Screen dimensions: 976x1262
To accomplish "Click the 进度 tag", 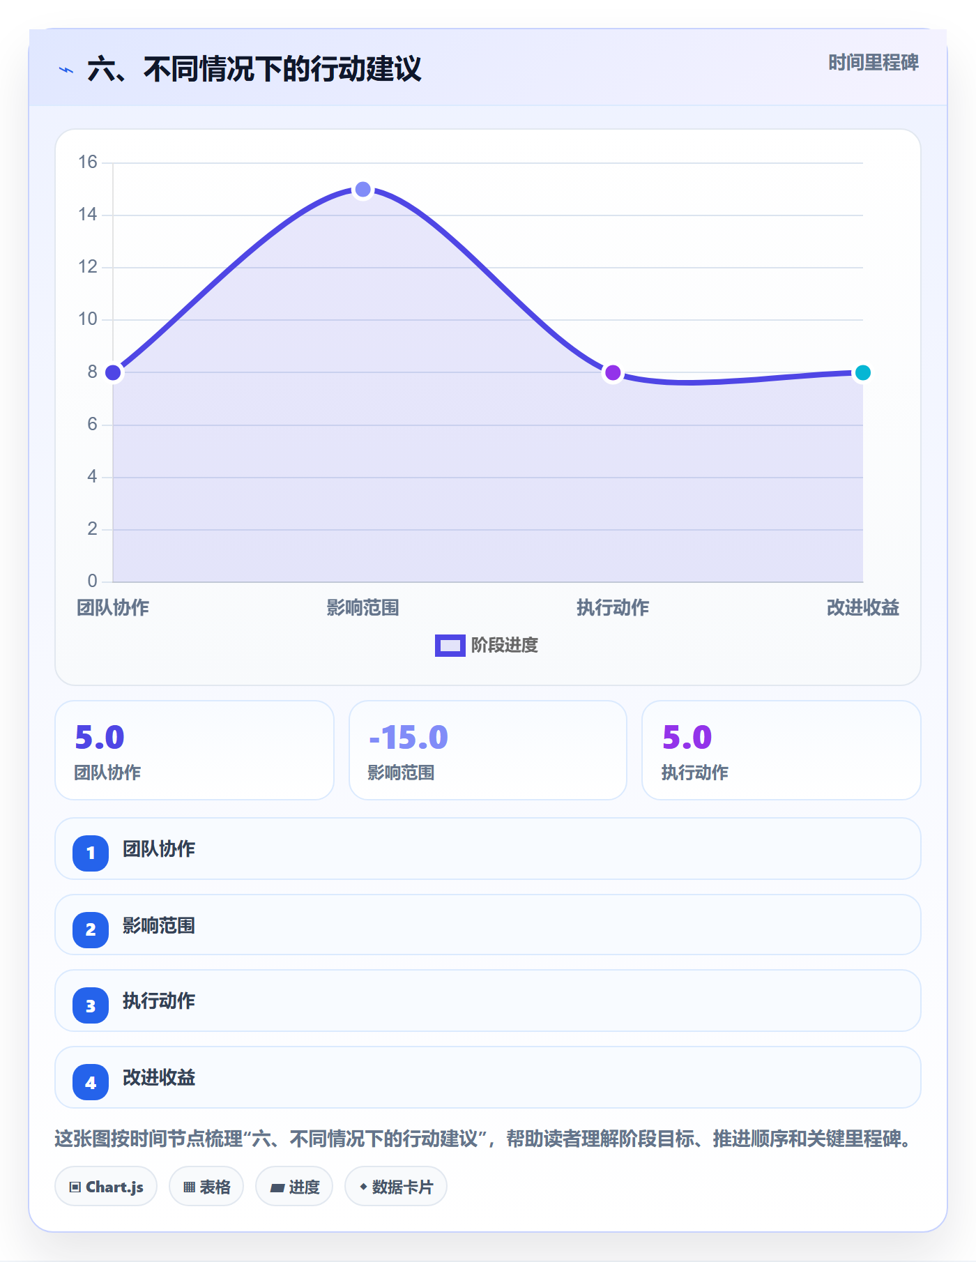I will [294, 1187].
